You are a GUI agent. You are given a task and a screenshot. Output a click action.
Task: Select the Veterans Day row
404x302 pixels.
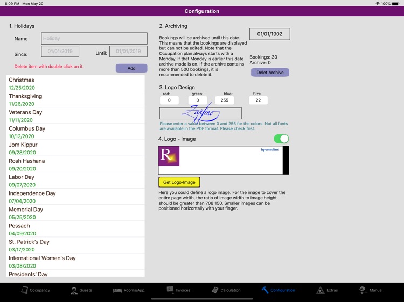tap(75, 116)
